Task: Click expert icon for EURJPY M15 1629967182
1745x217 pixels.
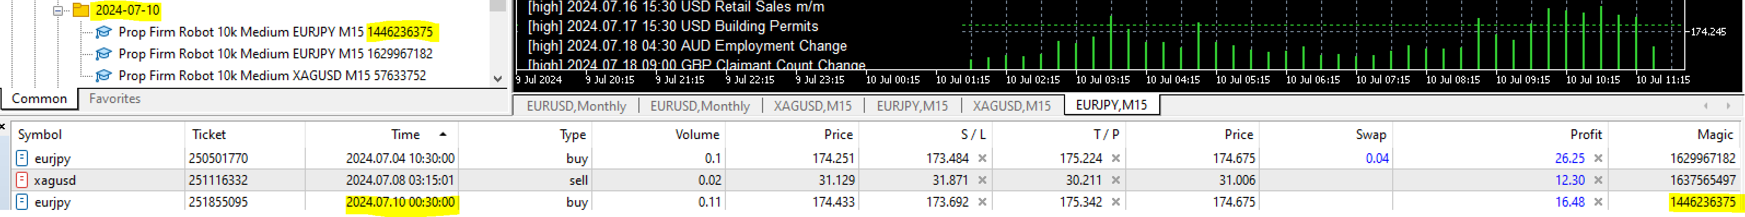Action: coord(103,53)
